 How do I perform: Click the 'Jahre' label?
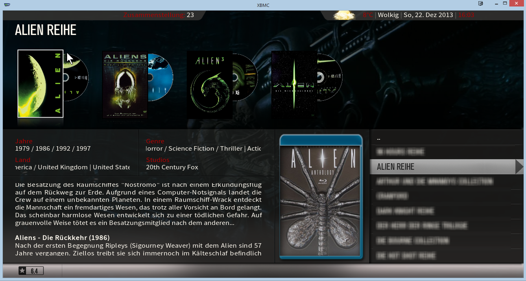tap(24, 141)
